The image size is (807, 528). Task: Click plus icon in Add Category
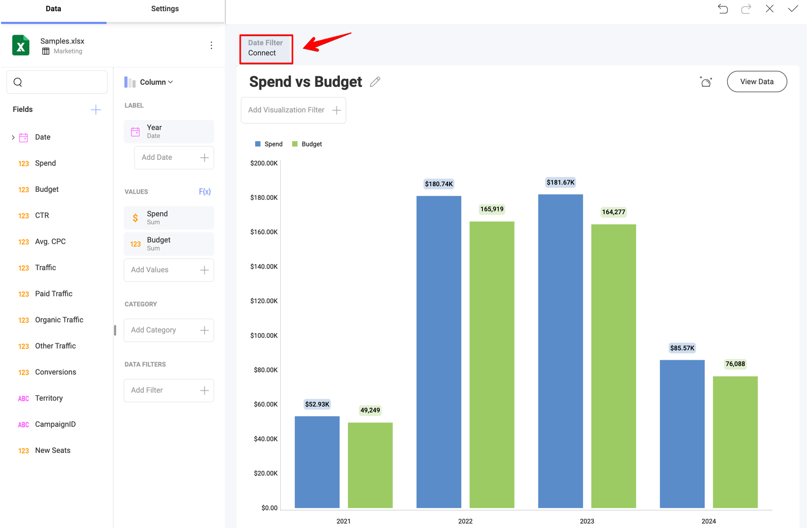[205, 330]
